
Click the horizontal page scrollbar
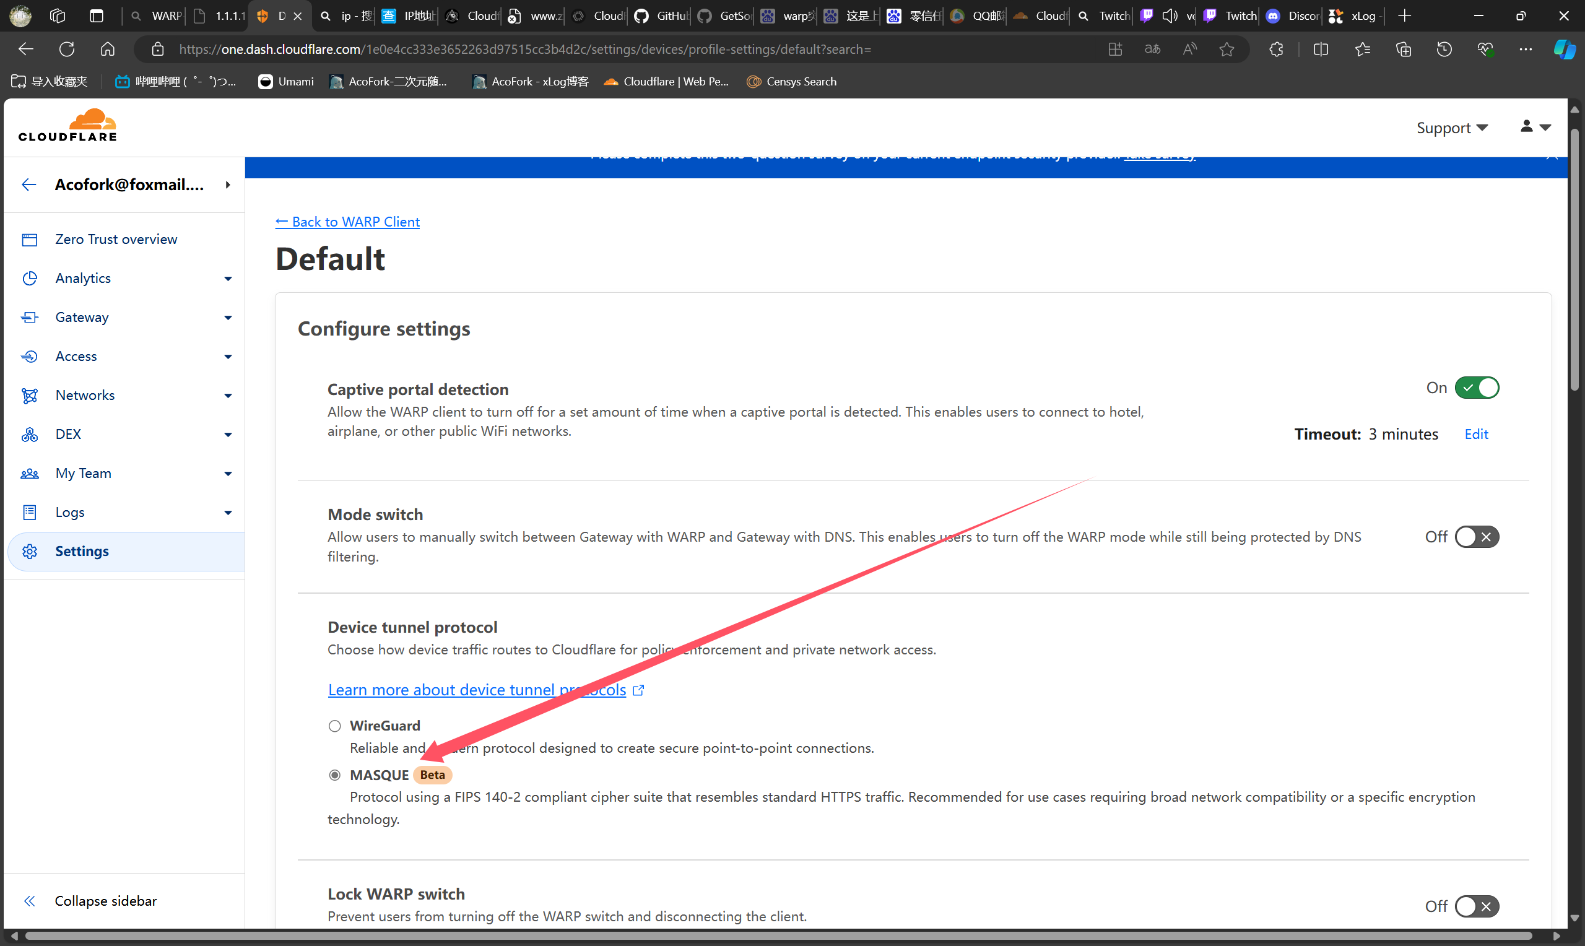tap(778, 937)
